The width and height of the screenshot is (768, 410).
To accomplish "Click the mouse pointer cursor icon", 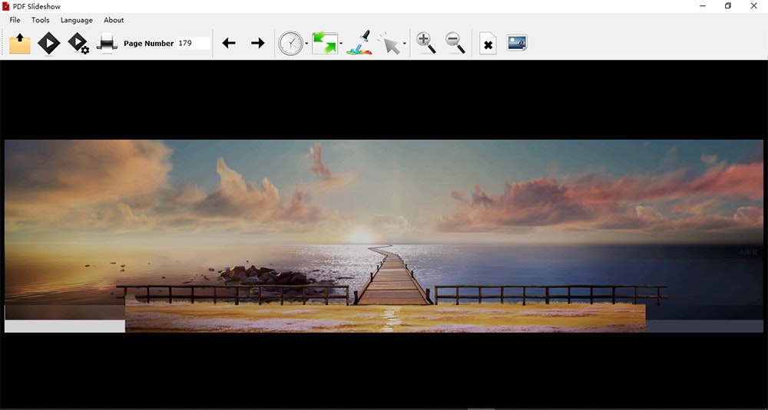I will (x=390, y=43).
